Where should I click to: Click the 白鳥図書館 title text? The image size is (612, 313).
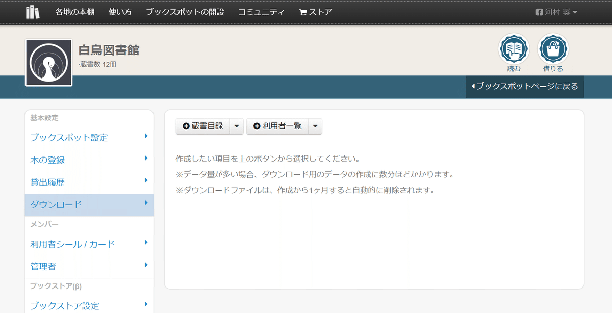pos(109,50)
